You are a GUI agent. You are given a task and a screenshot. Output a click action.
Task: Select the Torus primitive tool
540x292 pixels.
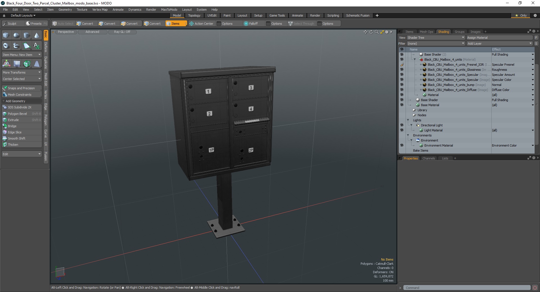click(x=6, y=45)
